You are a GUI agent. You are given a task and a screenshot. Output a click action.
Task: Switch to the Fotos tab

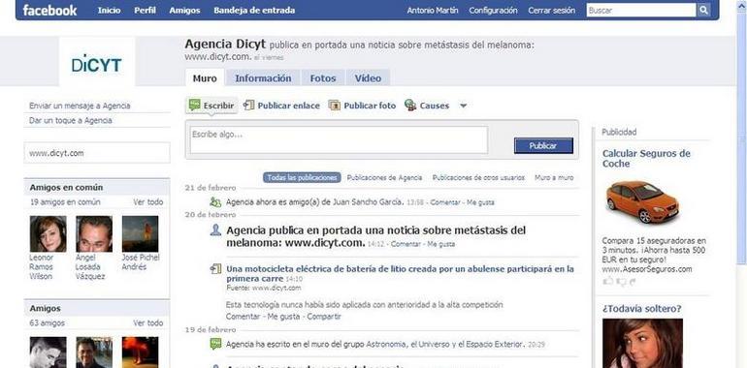[323, 78]
